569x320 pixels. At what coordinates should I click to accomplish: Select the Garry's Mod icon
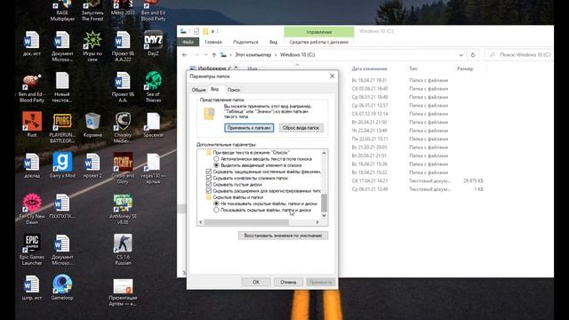click(62, 165)
